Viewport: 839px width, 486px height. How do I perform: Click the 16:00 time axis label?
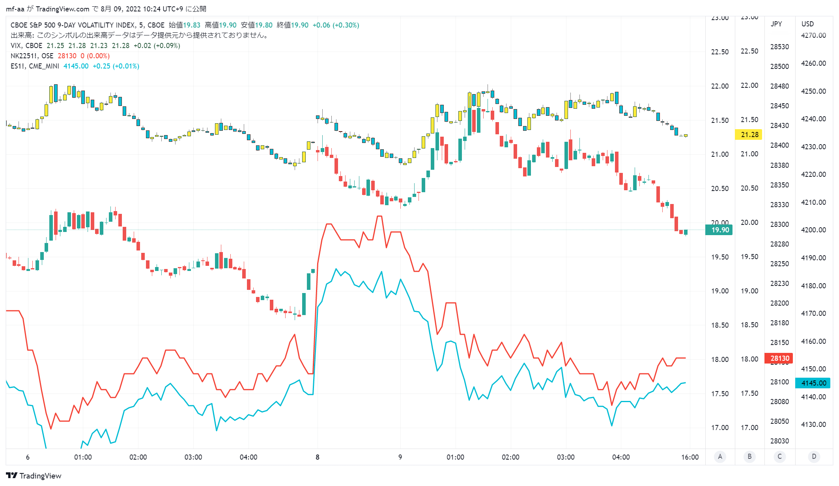690,457
